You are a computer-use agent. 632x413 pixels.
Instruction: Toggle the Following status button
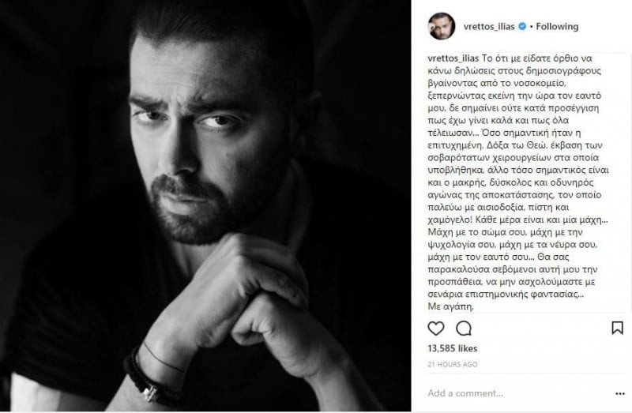557,27
